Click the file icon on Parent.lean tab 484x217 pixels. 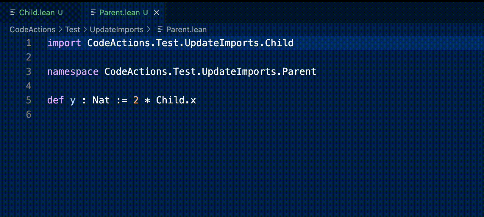[x=93, y=13]
